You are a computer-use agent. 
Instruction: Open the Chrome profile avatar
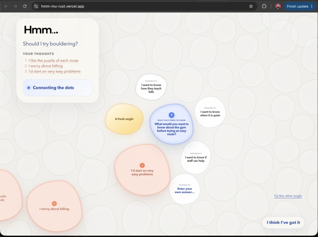[278, 6]
